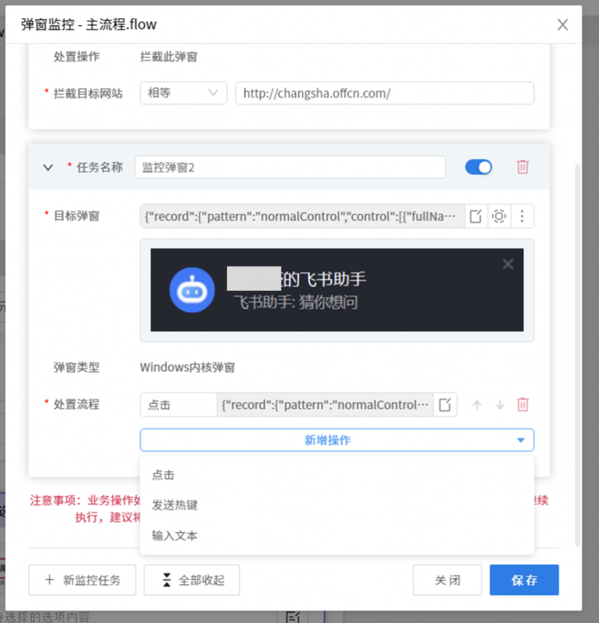Choose 发送热键 from the action menu

point(175,505)
